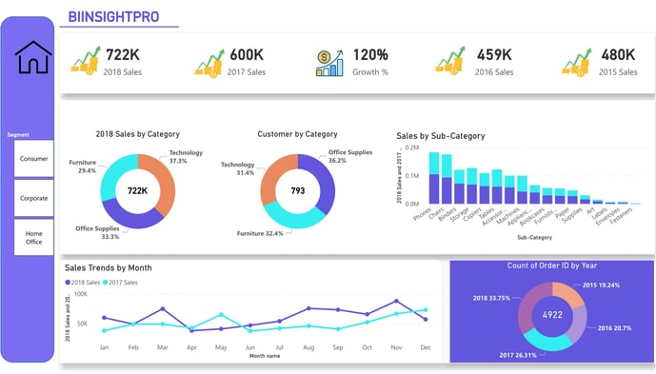
Task: Click the 793 center of customer donut
Action: coord(298,190)
